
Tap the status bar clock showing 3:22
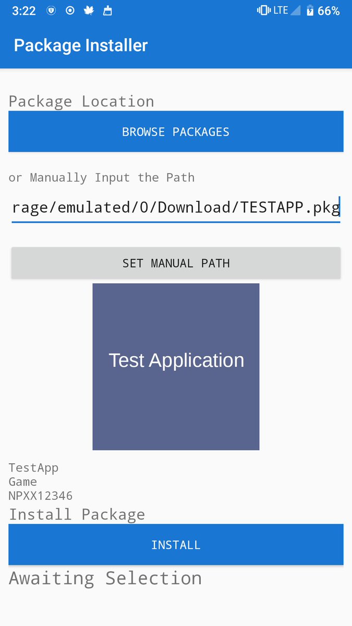tap(24, 11)
